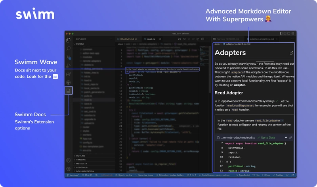Click the Swimm Wave icon beside line 7

coord(127,72)
